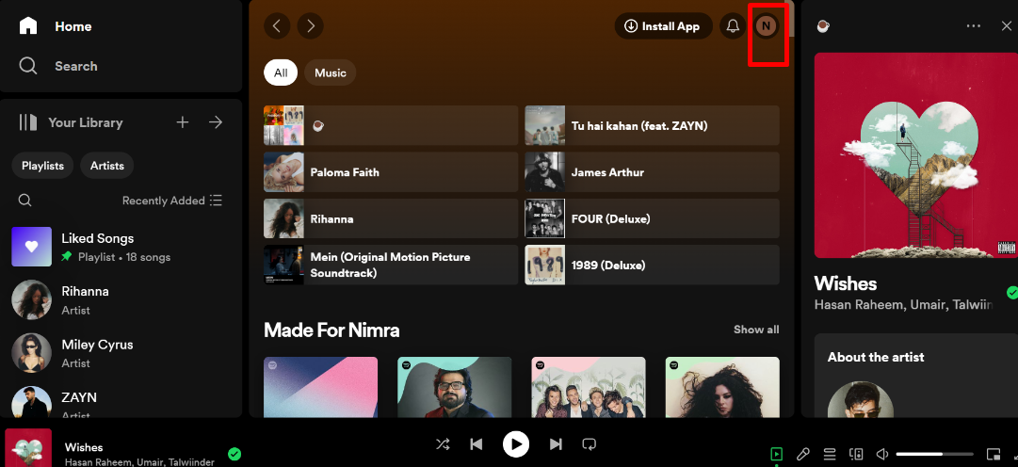Skip to the previous track
This screenshot has width=1018, height=467.
477,444
